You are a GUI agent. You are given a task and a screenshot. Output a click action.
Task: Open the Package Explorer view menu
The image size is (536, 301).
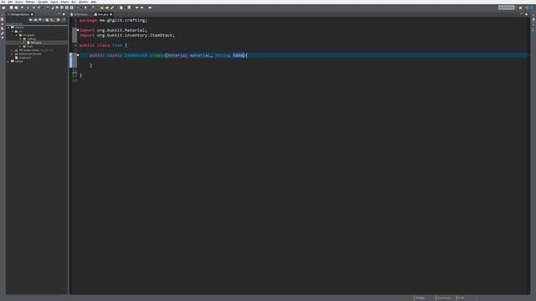[64, 20]
